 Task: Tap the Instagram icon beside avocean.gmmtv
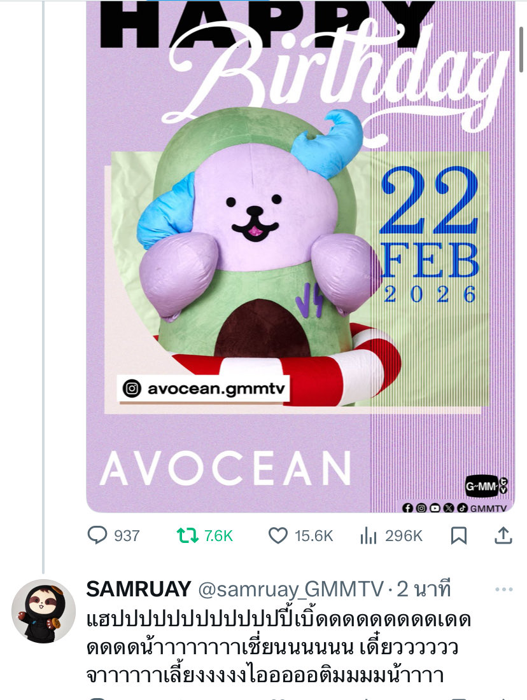(132, 388)
